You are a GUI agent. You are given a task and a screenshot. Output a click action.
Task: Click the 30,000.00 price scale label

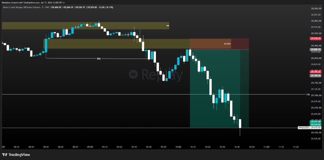click(316, 21)
